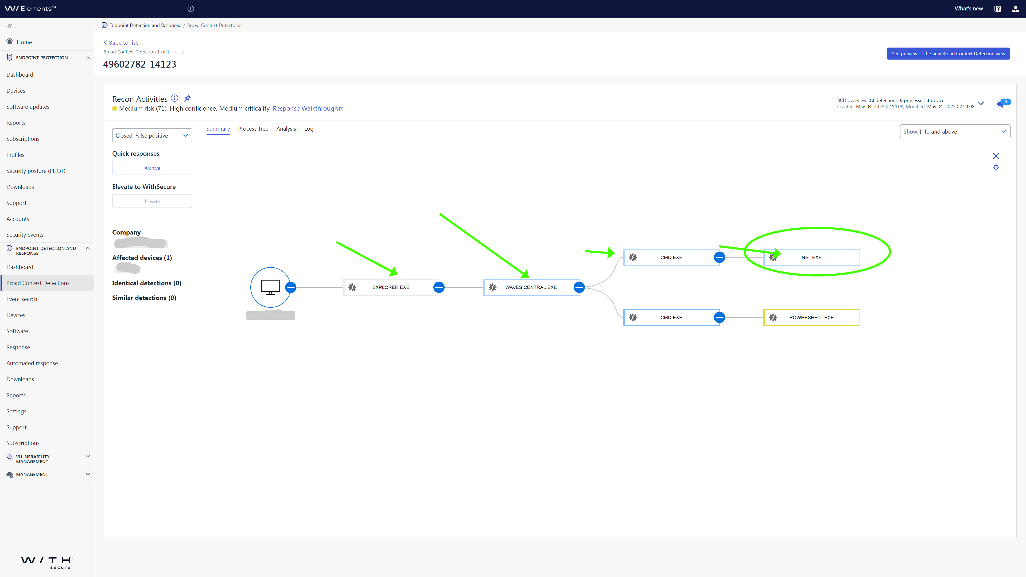Collapse the Endpoint Protection section
The image size is (1026, 577).
[88, 58]
